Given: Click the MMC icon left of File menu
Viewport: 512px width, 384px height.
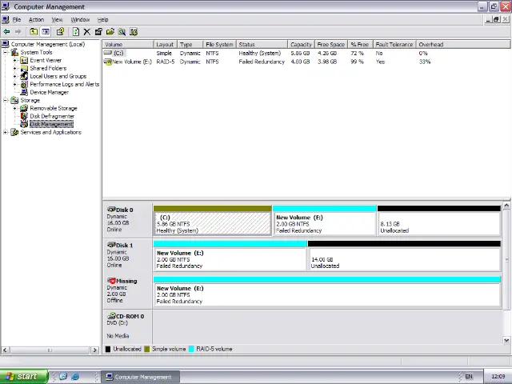Looking at the screenshot, I should tap(6, 19).
